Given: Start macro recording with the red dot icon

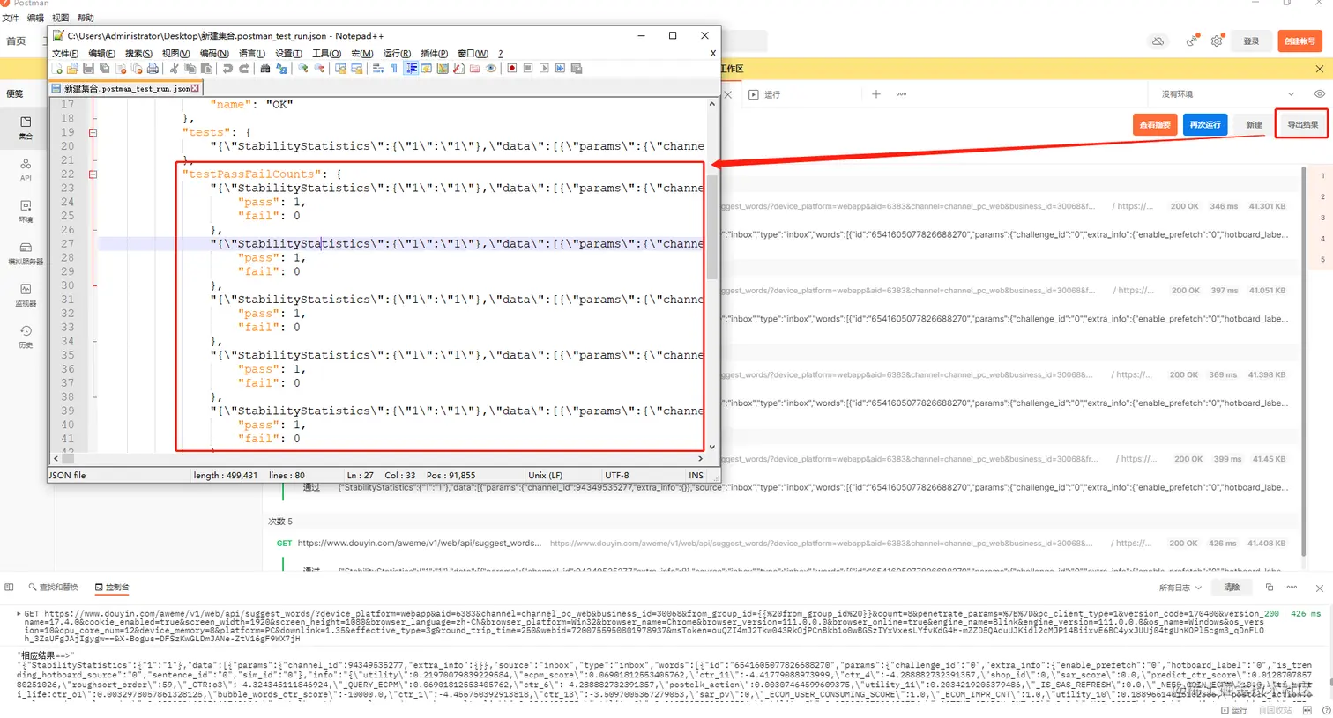Looking at the screenshot, I should point(512,69).
